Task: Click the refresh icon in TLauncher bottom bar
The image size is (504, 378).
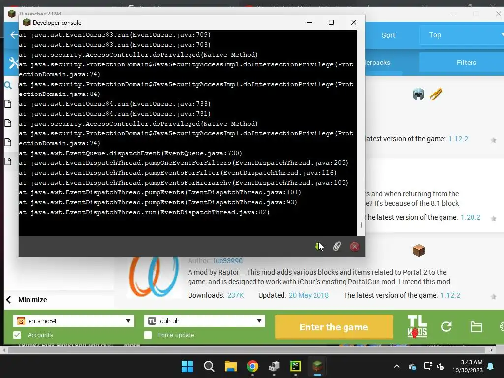Action: coord(446,327)
